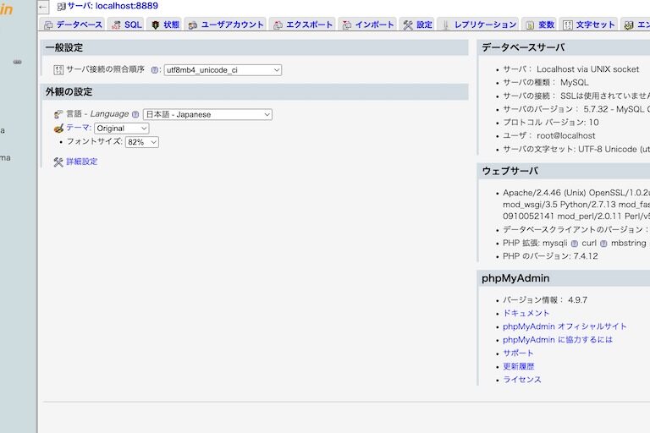The width and height of the screenshot is (650, 433).
Task: Click the export (エクスポート) tab icon
Action: (x=278, y=25)
